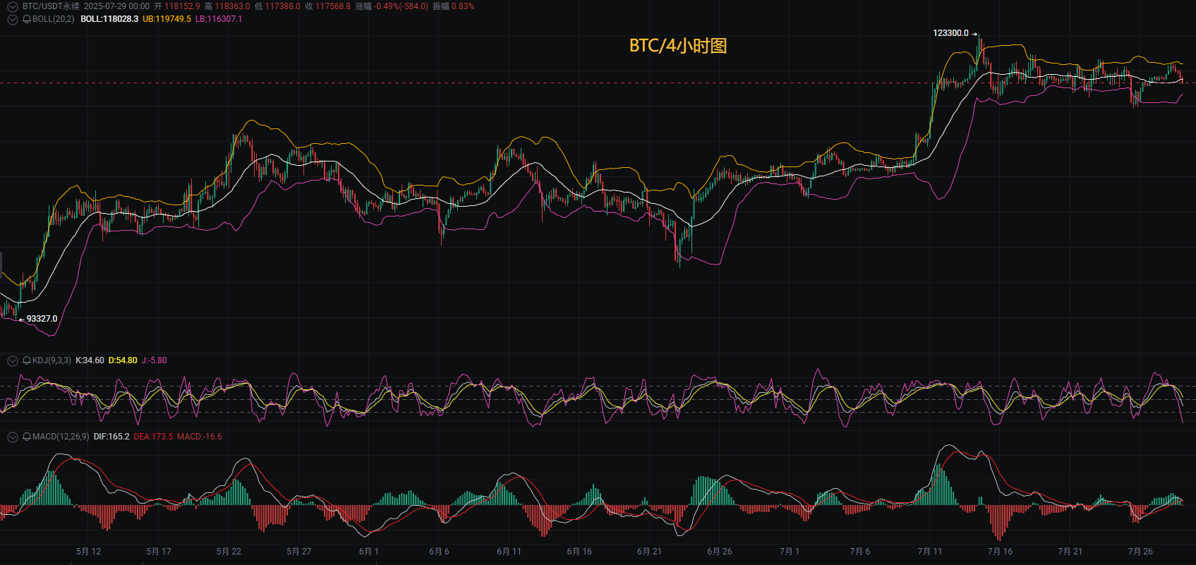Click the yellow D:54.80 KDJ value

click(123, 360)
